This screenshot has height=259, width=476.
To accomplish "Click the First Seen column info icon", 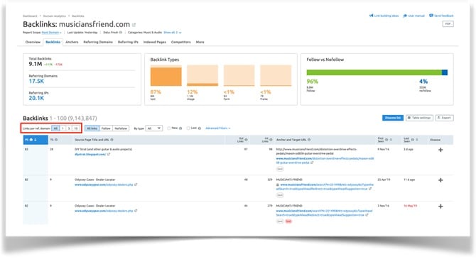I will pos(386,140).
